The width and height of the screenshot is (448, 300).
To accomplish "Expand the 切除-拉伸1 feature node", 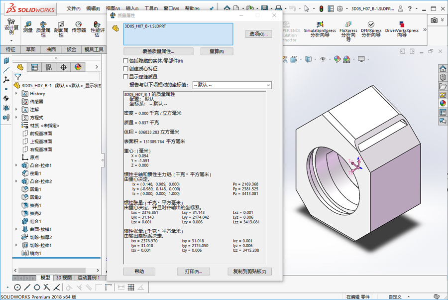I will point(16,245).
